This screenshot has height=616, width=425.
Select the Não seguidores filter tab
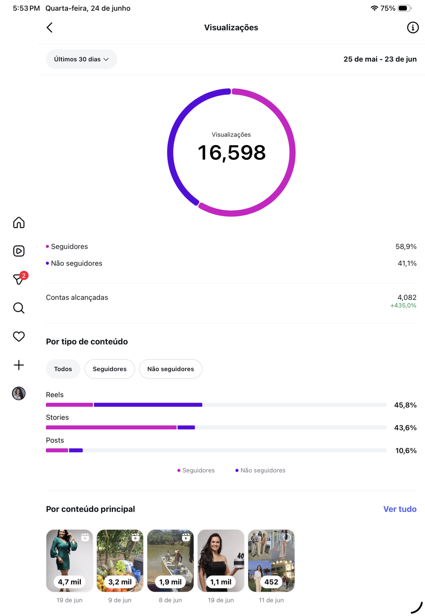click(171, 369)
